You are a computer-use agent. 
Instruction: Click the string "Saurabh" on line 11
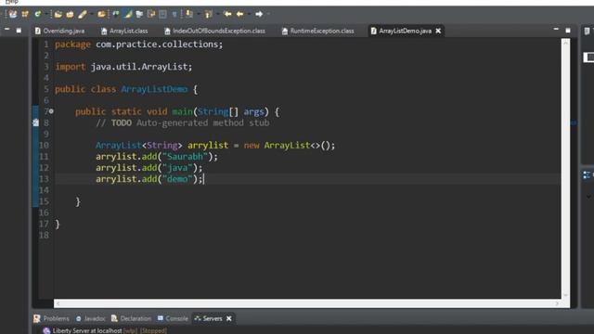(185, 157)
